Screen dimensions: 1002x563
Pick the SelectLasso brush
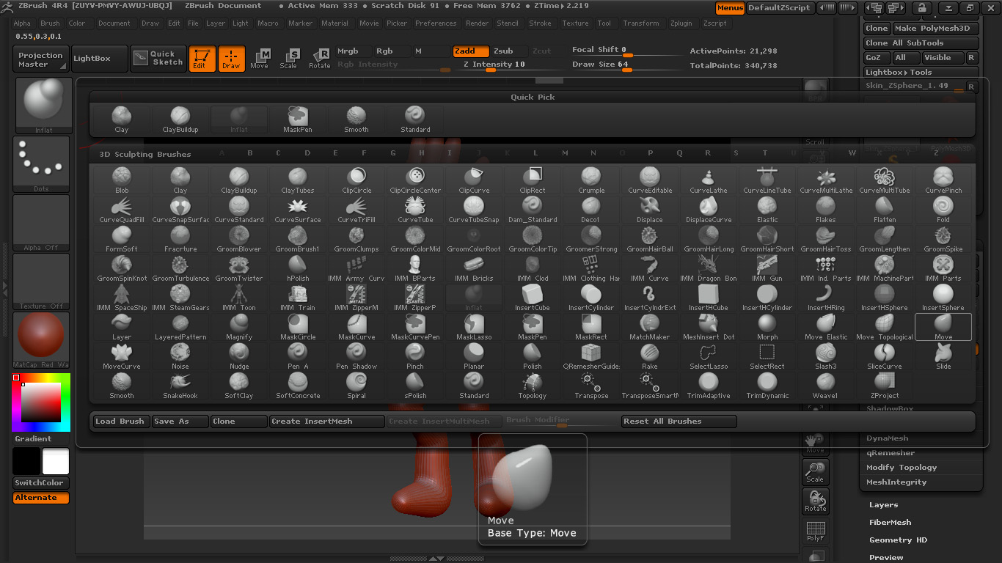(x=709, y=356)
